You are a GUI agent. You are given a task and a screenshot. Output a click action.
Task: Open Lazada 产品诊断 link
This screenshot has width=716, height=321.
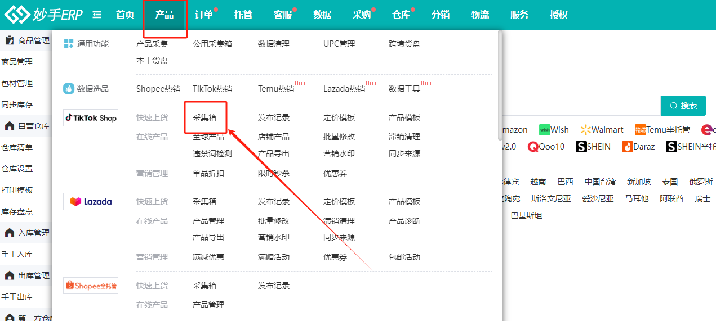(x=404, y=221)
